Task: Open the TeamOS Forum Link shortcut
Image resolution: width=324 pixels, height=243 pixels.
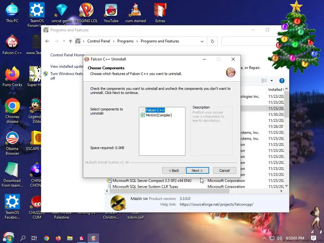Action: click(37, 15)
